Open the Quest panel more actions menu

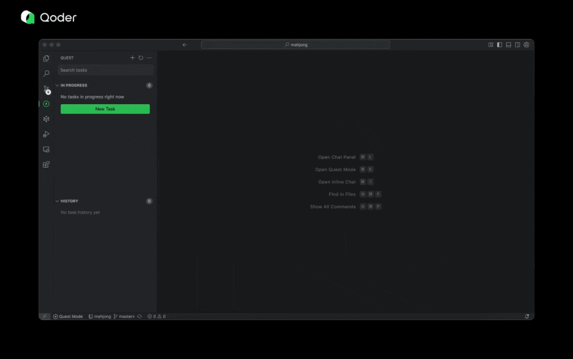pyautogui.click(x=149, y=58)
